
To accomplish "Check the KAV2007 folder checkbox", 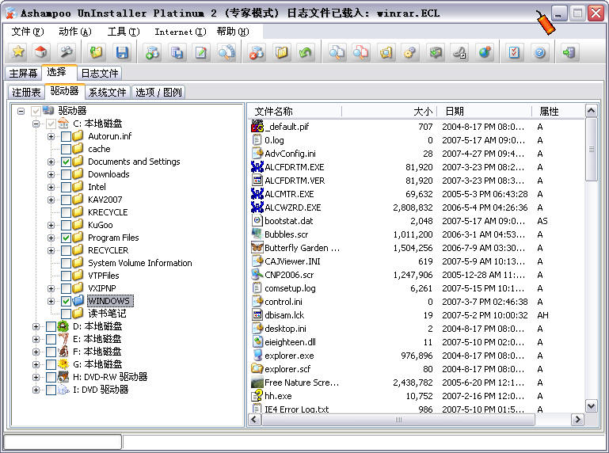I will (66, 200).
